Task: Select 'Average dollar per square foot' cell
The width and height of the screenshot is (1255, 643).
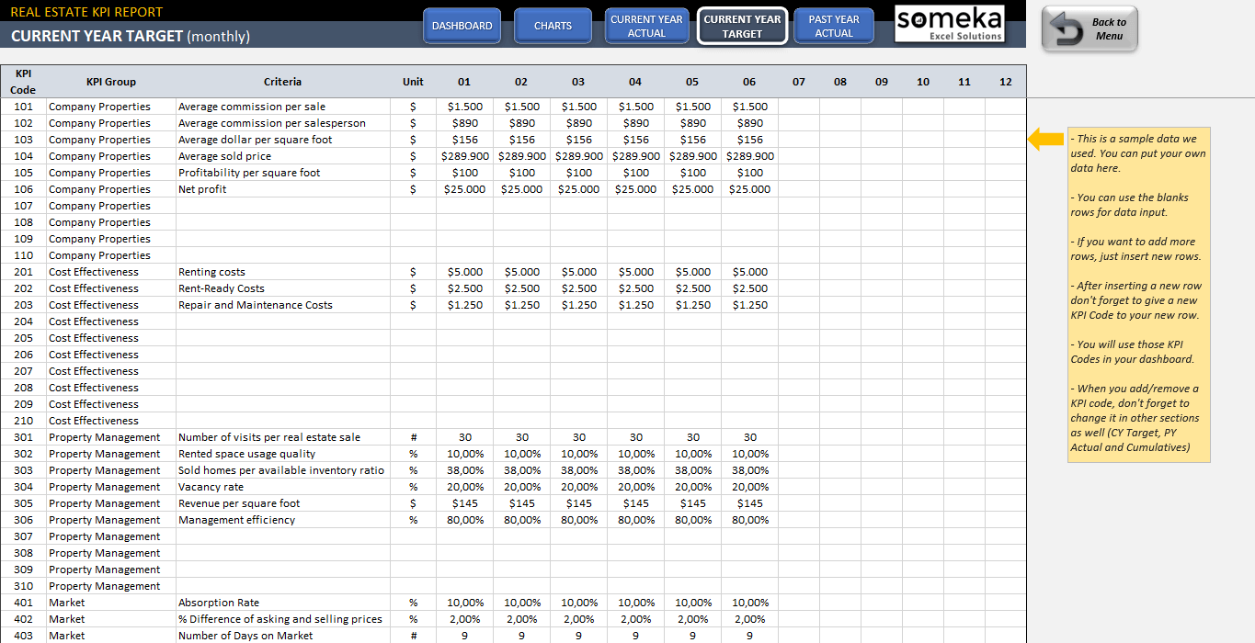Action: [282, 140]
